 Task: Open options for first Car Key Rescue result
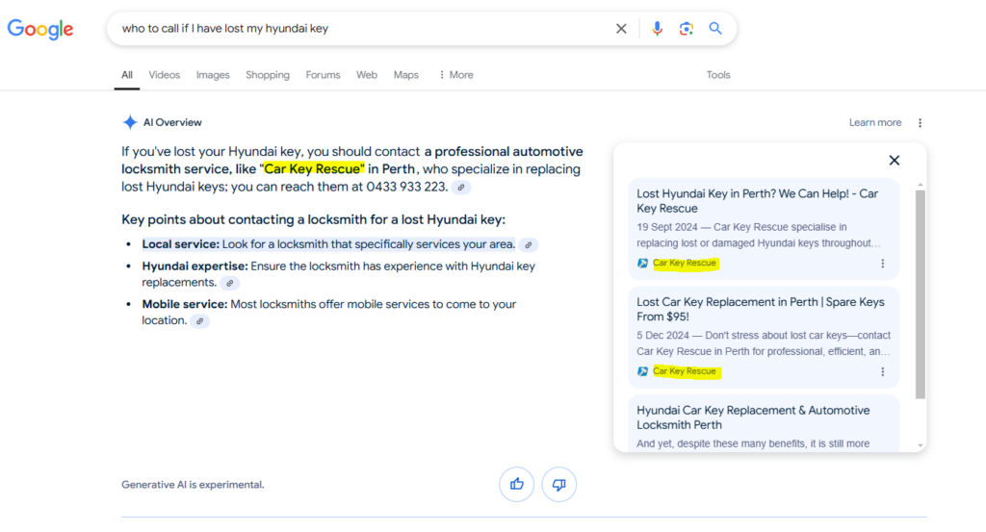tap(882, 264)
